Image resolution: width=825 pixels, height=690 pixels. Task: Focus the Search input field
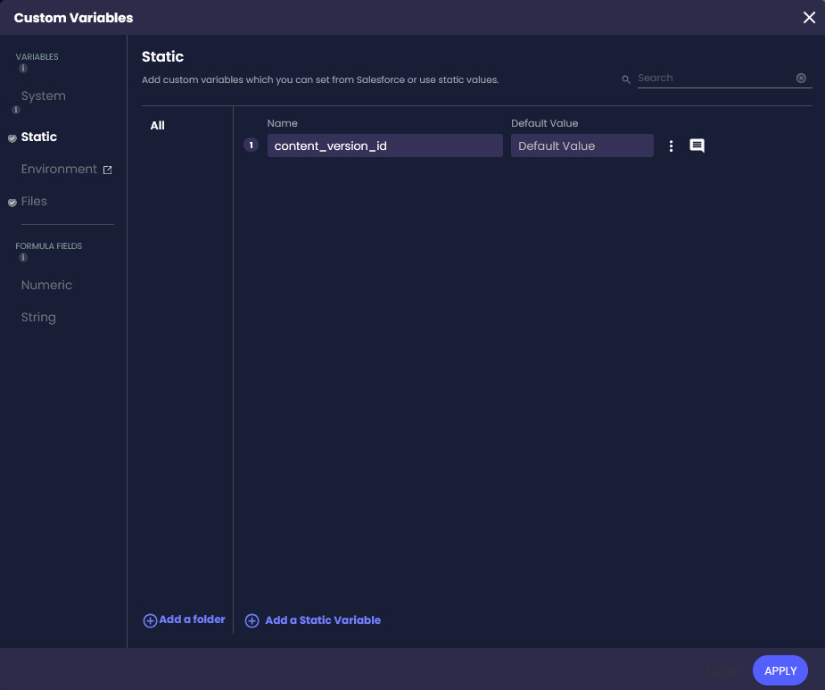[715, 78]
